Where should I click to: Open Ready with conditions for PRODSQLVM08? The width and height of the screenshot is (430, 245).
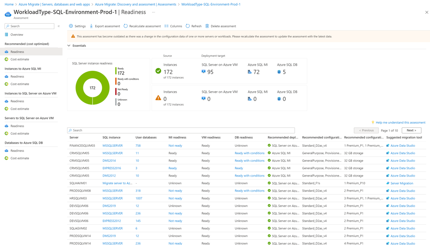click(x=250, y=191)
